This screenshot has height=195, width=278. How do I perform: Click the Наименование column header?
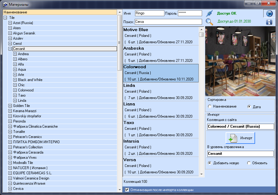60,12
